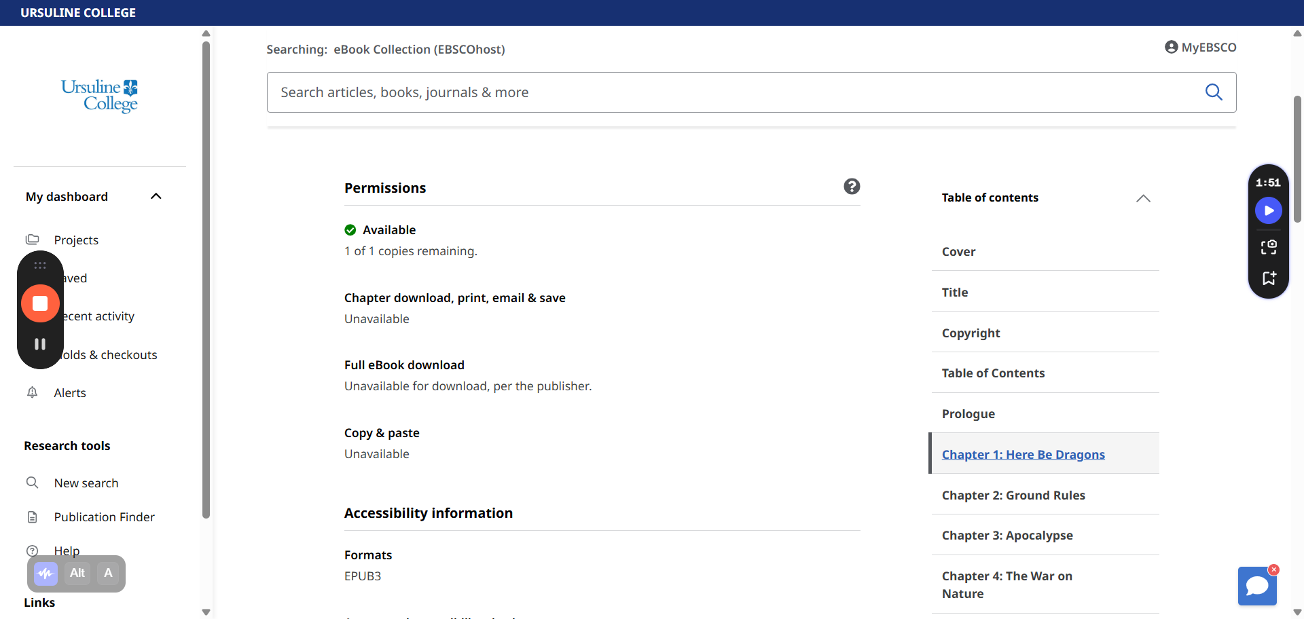Open the chat bubble widget
The height and width of the screenshot is (619, 1304).
pos(1257,585)
